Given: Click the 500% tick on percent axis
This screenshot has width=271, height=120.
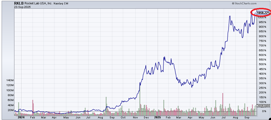Looking at the screenshot, I should (x=261, y=64).
